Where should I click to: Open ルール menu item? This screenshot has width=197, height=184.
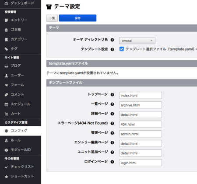(x=21, y=140)
